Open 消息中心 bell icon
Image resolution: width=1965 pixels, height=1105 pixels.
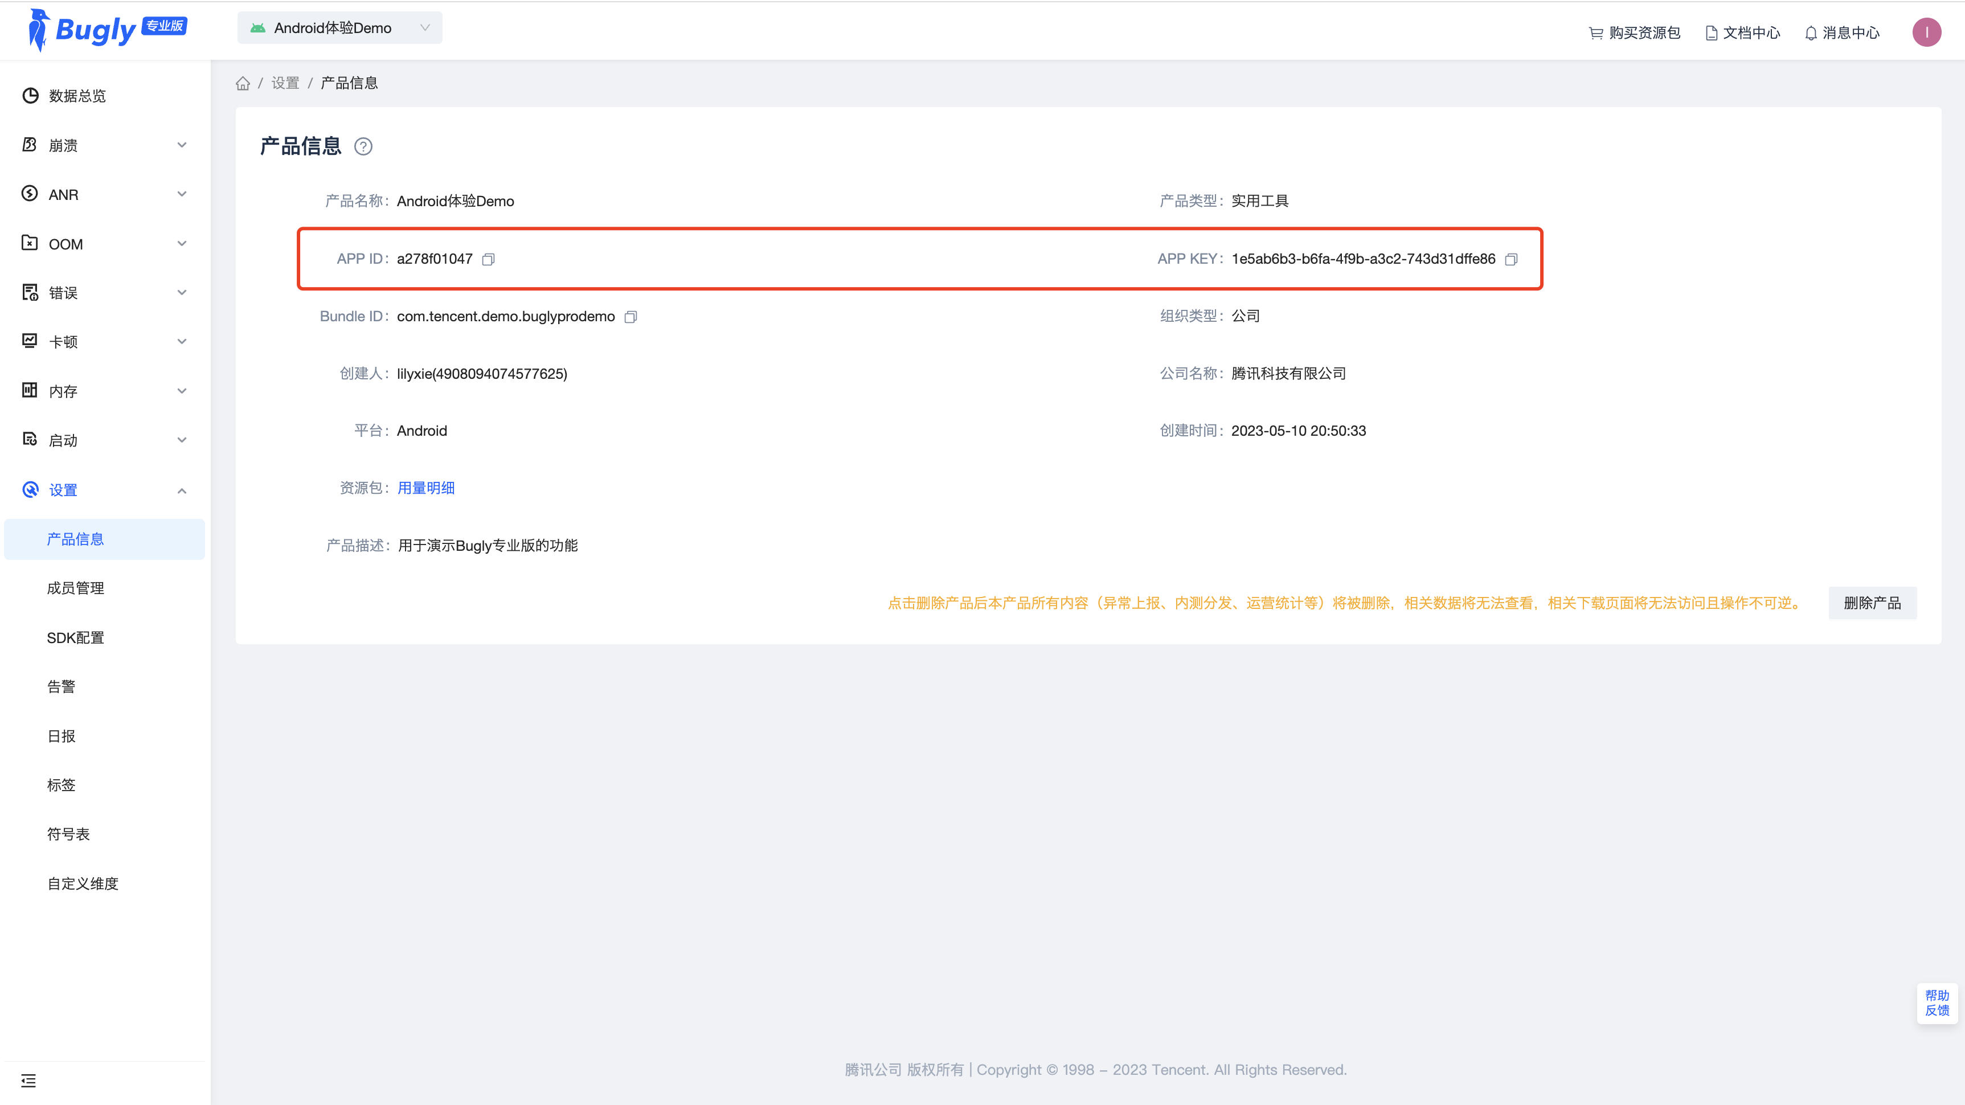(1811, 33)
